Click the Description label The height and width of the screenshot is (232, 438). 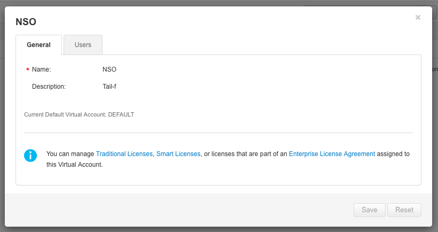coord(49,87)
